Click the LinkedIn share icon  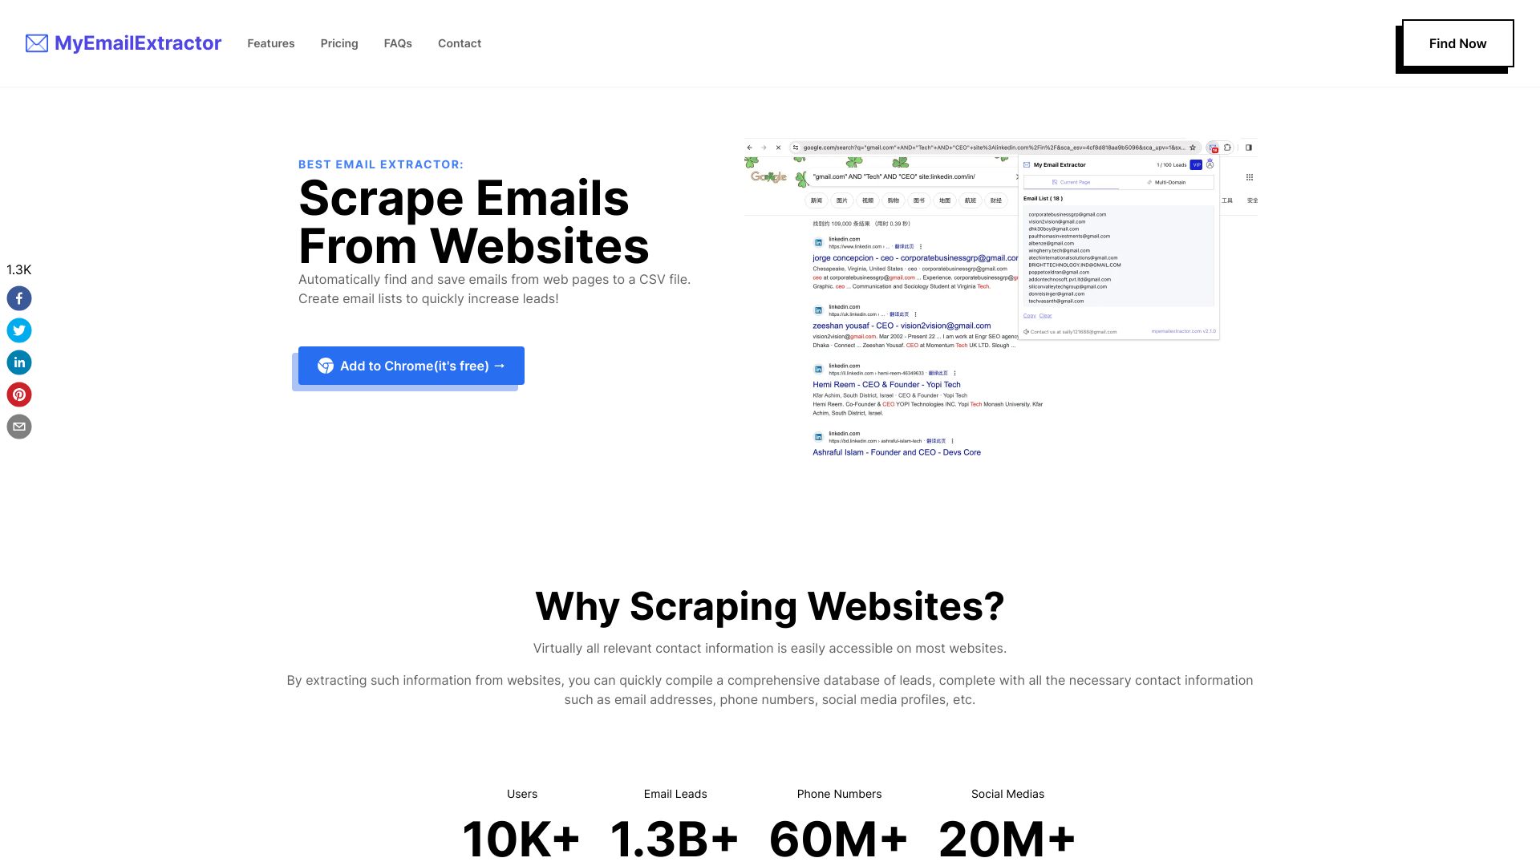(19, 362)
